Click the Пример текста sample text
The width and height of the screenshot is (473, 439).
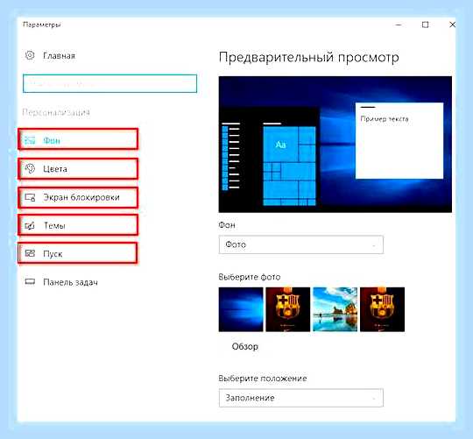click(x=385, y=119)
